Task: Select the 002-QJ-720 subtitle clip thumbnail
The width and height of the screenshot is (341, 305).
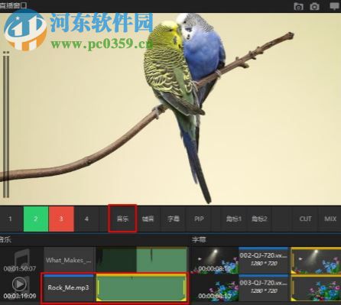Action: click(215, 260)
